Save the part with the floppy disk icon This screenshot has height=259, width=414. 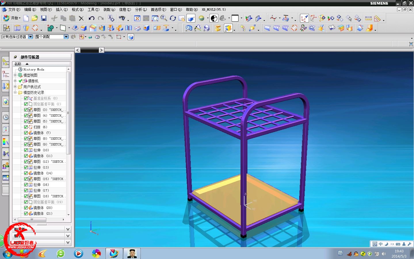pyautogui.click(x=44, y=18)
